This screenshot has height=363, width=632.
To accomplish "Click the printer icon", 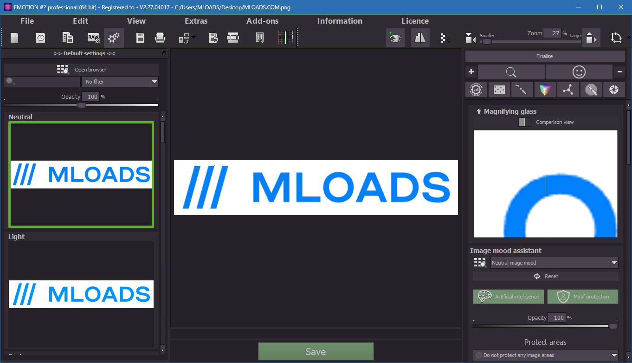I will (160, 38).
